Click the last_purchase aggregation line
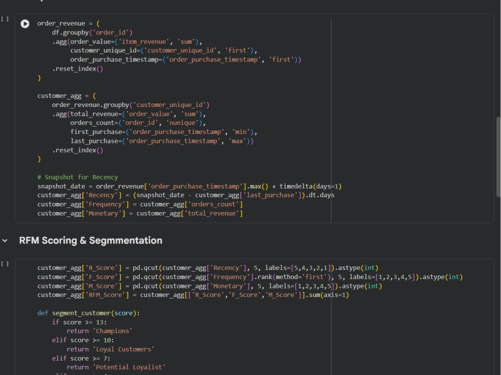The image size is (501, 375). [x=162, y=141]
